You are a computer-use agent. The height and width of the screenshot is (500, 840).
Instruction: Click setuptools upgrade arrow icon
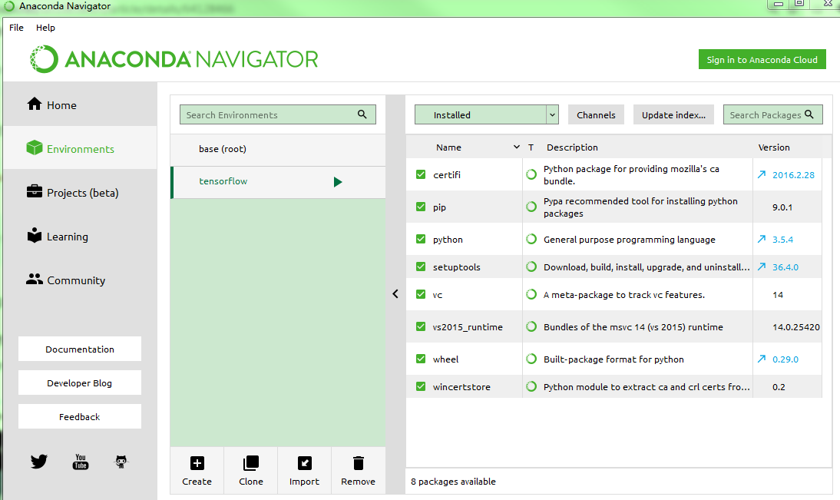pos(761,267)
